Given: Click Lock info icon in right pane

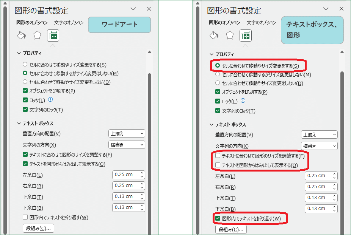Looking at the screenshot, I should [243, 100].
